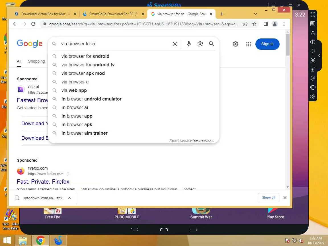The image size is (328, 246).
Task: Click the Chrome forward arrow
Action: (24, 24)
